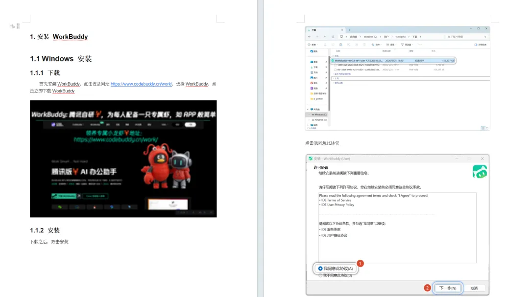Click Up arrow in File Explorer screenshot
The height and width of the screenshot is (297, 529).
coord(325,37)
